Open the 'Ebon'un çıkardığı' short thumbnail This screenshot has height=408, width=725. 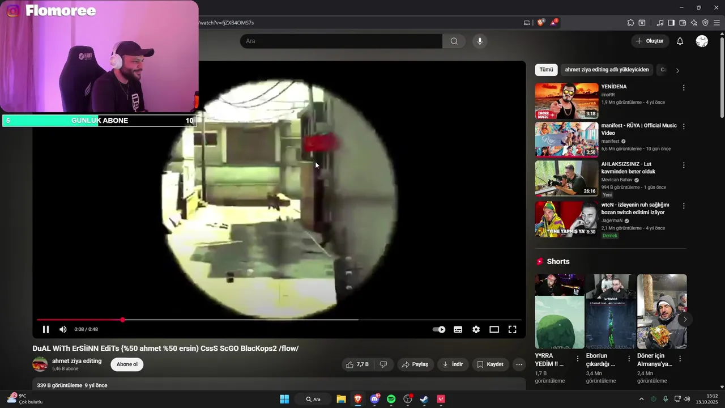pyautogui.click(x=611, y=312)
